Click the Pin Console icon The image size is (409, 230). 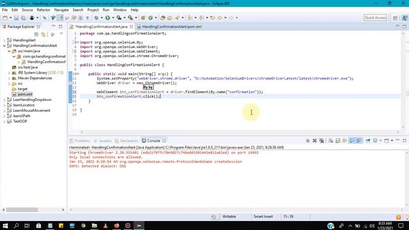pyautogui.click(x=368, y=141)
